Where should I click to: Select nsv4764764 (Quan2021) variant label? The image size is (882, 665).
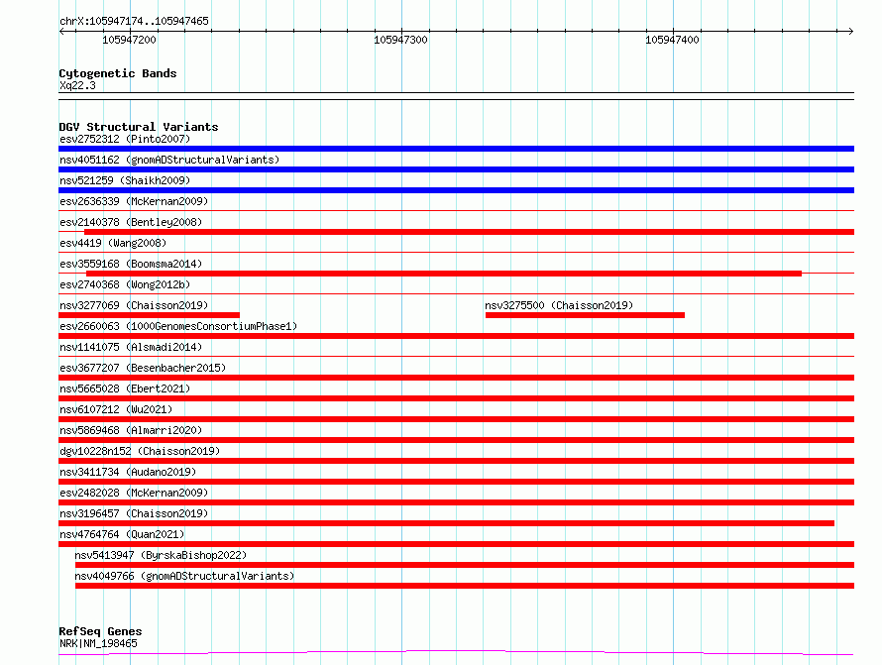click(x=122, y=534)
